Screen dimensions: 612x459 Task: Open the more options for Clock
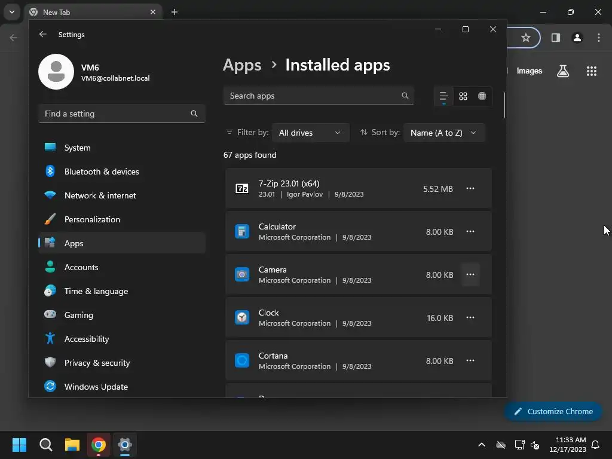(470, 317)
